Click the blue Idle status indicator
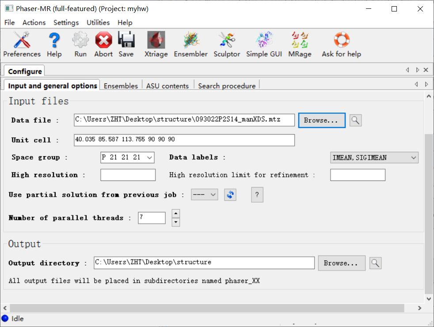This screenshot has width=434, height=327. coord(5,319)
